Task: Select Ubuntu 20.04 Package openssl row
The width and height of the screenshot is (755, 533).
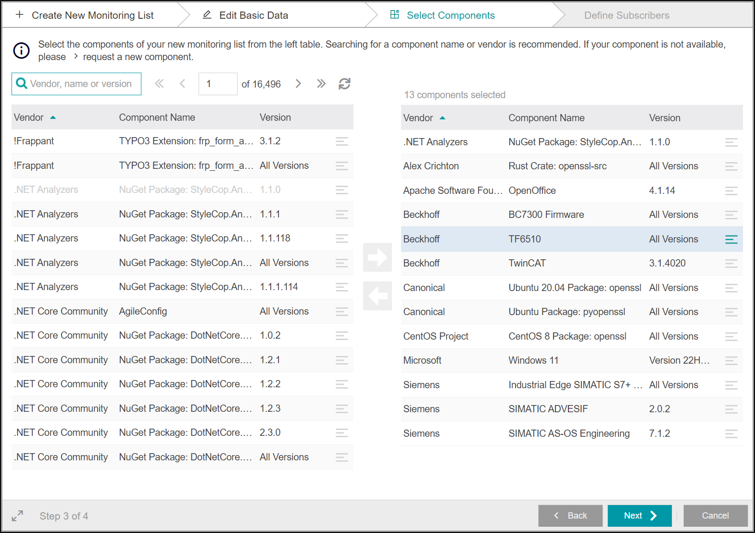Action: 572,288
